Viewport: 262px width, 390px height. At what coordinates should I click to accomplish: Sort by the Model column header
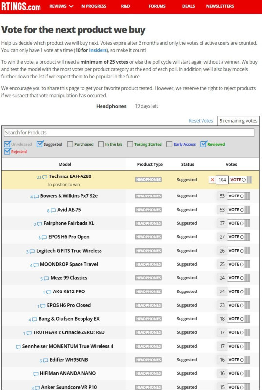click(65, 164)
